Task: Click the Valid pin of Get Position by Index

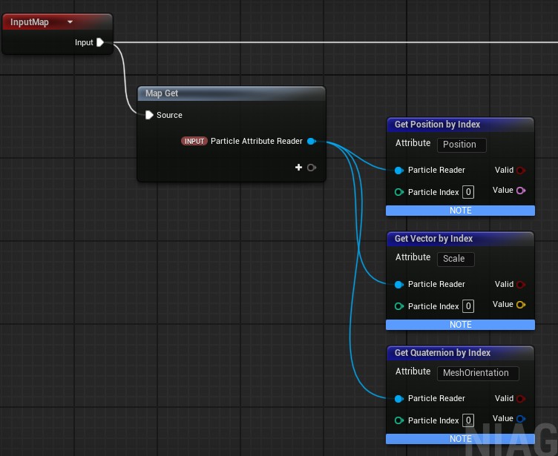Action: coord(521,171)
